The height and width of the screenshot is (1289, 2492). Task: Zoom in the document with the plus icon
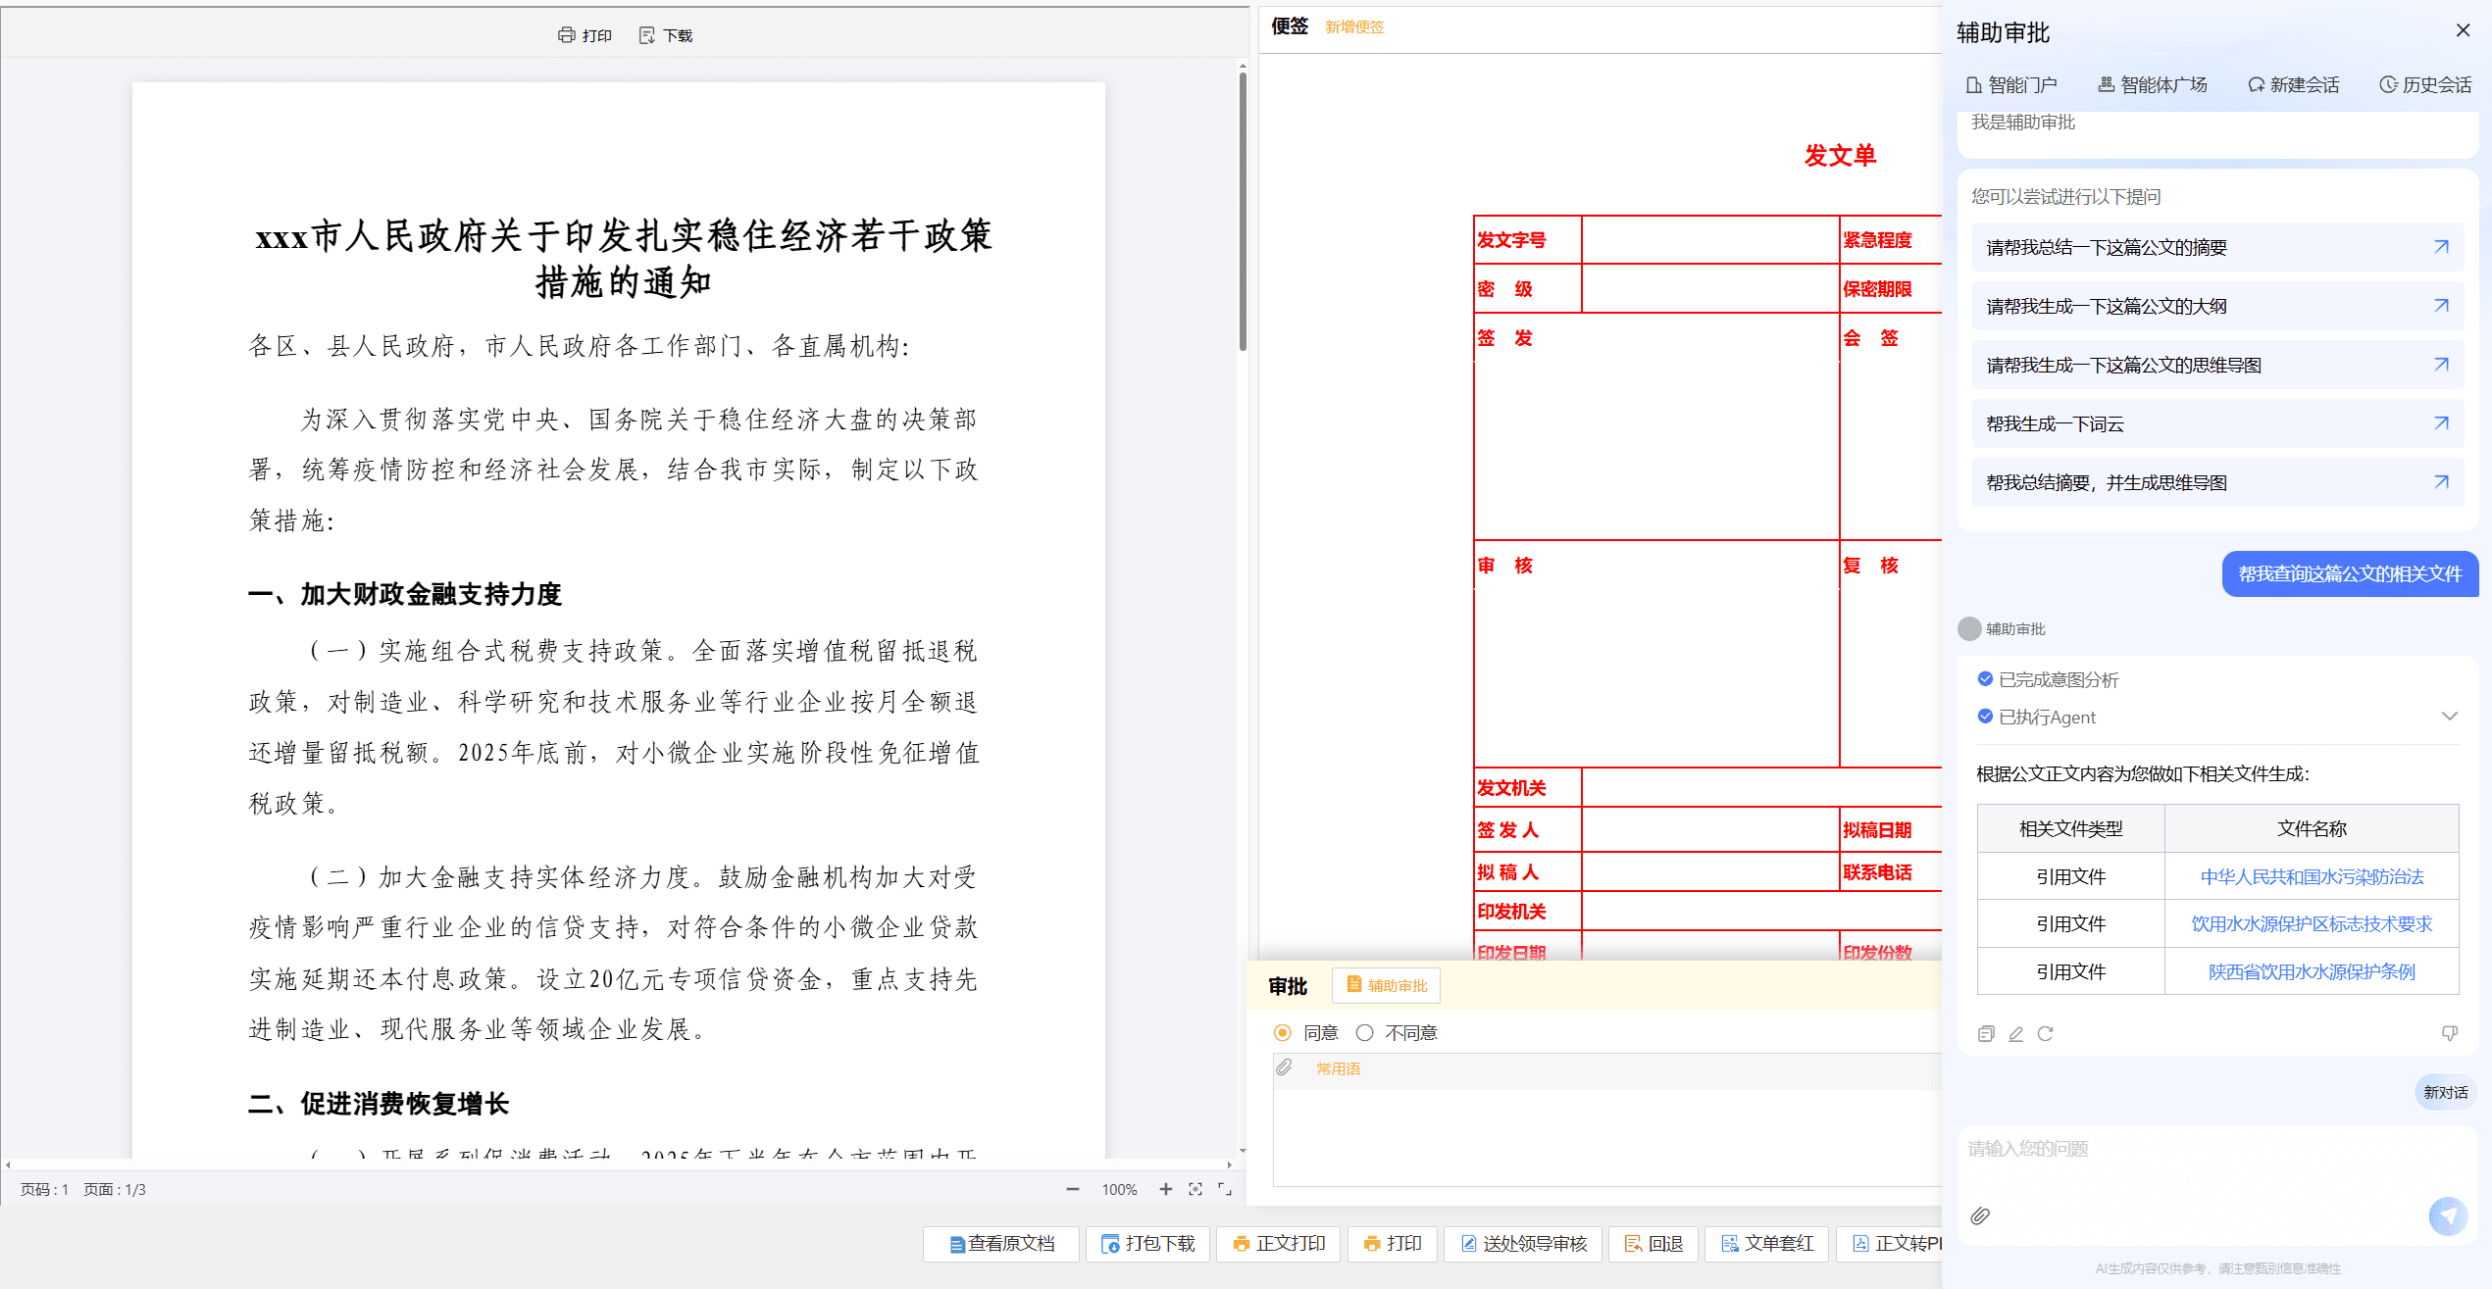pyautogui.click(x=1165, y=1189)
